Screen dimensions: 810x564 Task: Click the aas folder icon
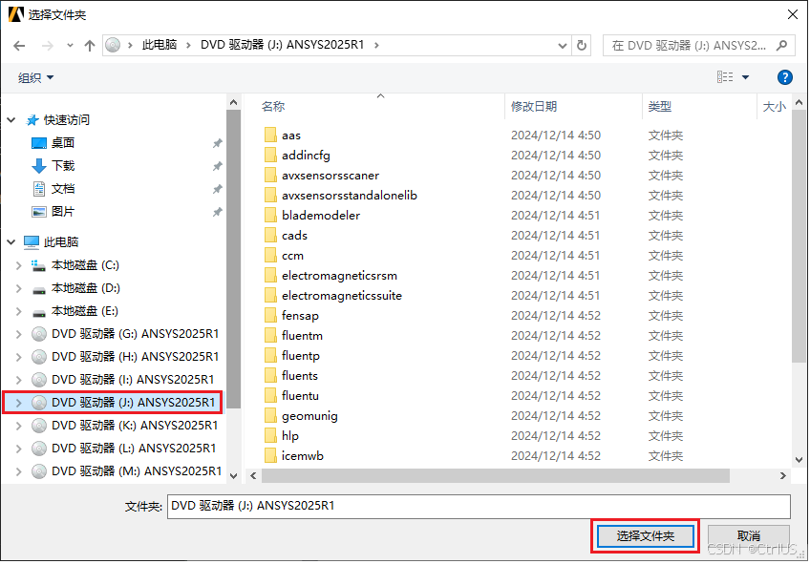pos(270,136)
